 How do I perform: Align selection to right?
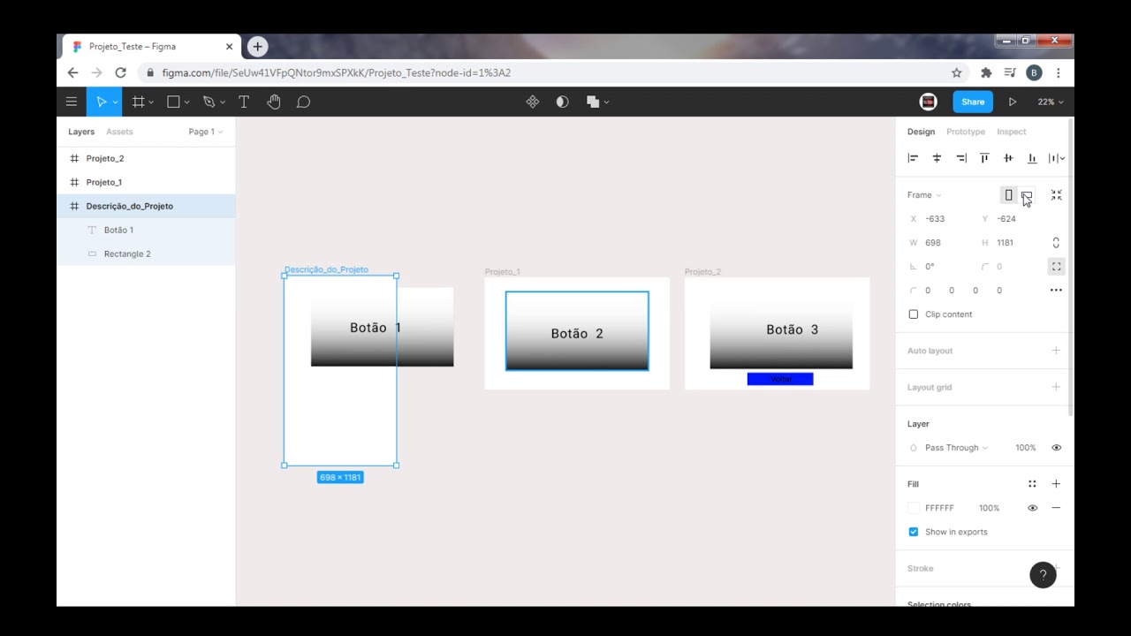click(x=961, y=158)
